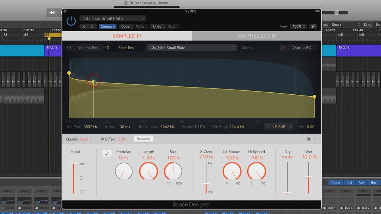Switch to the Sampled IR tab
Image resolution: width=381 pixels, height=214 pixels.
pyautogui.click(x=127, y=36)
